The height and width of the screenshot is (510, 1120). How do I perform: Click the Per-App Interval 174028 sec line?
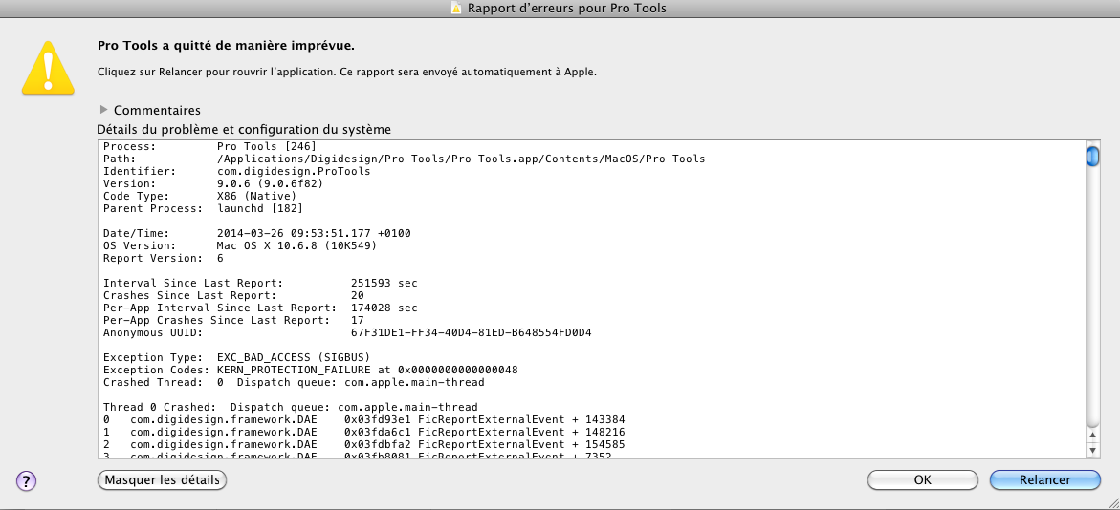click(x=261, y=308)
